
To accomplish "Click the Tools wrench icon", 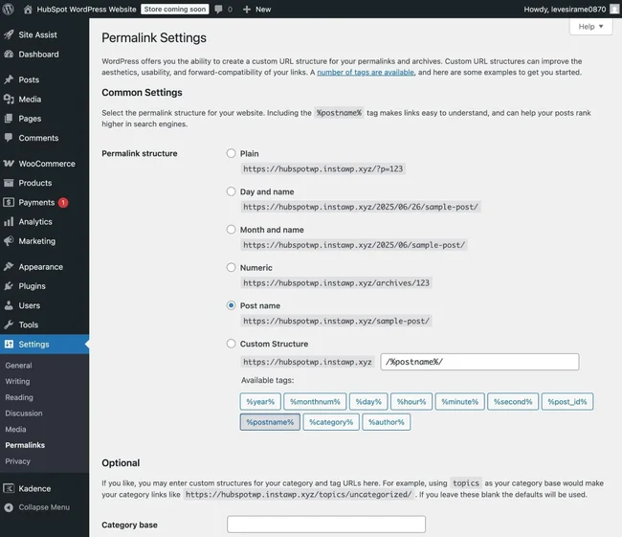I will [x=9, y=324].
